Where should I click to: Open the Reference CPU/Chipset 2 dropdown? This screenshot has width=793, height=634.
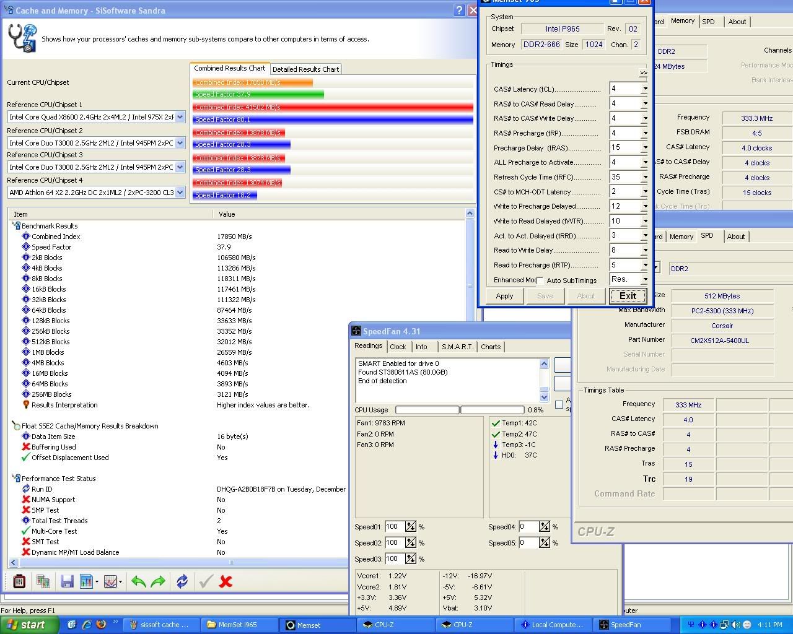tap(180, 143)
